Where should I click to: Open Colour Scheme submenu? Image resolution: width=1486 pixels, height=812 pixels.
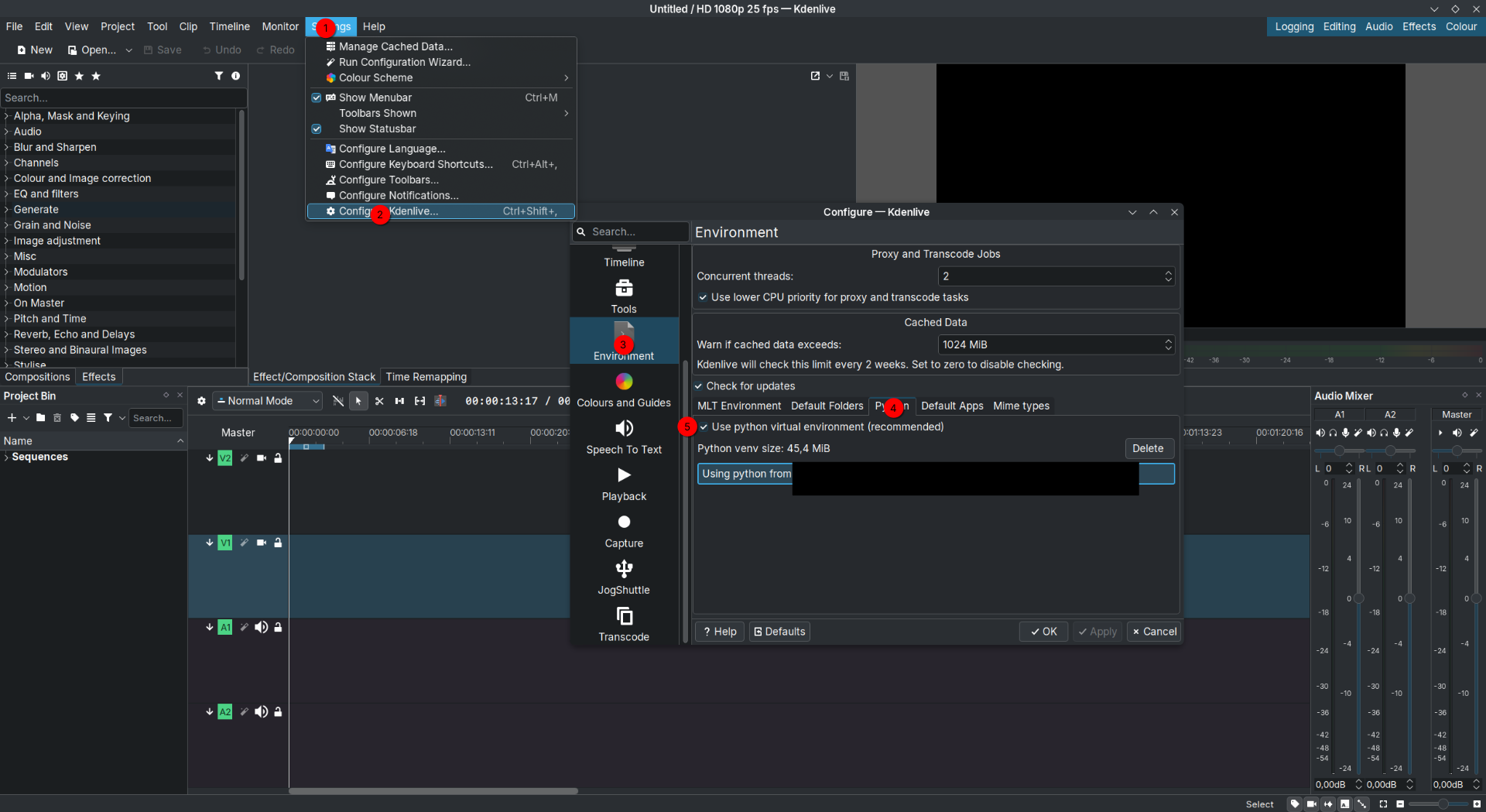tap(441, 77)
